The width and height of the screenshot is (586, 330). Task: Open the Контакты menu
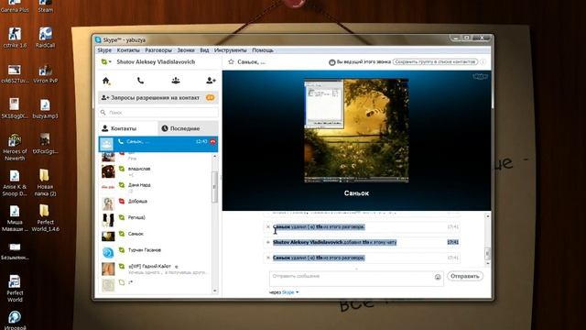[128, 50]
